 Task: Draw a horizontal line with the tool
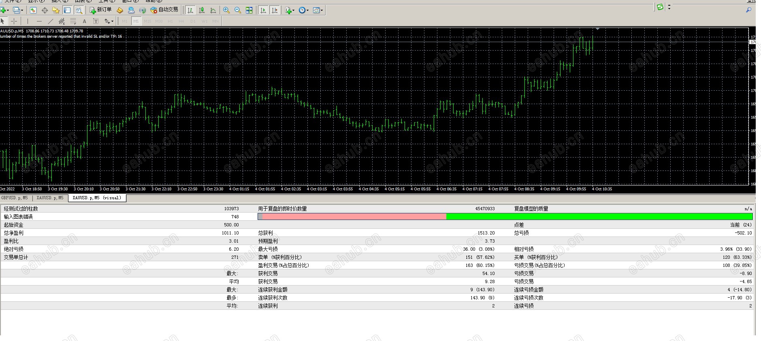39,21
